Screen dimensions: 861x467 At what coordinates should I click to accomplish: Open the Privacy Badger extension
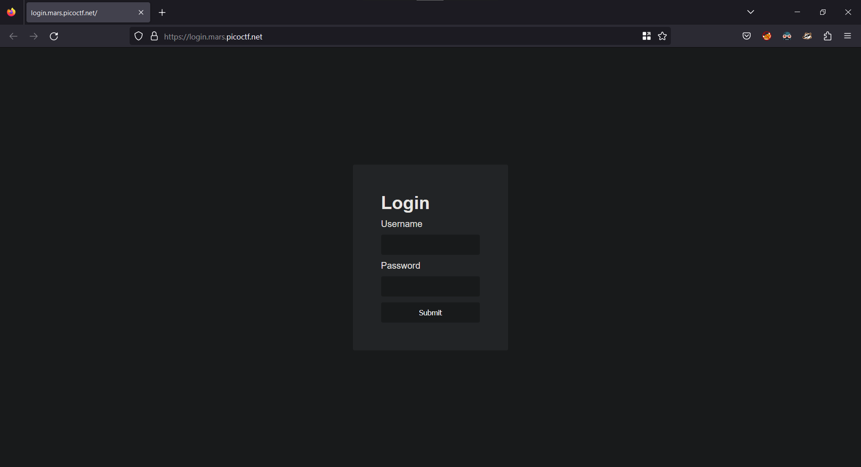[807, 36]
